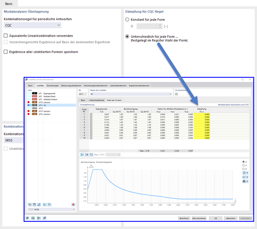Click the invert forms selection icon under the table
The width and height of the screenshot is (257, 229).
click(91, 155)
